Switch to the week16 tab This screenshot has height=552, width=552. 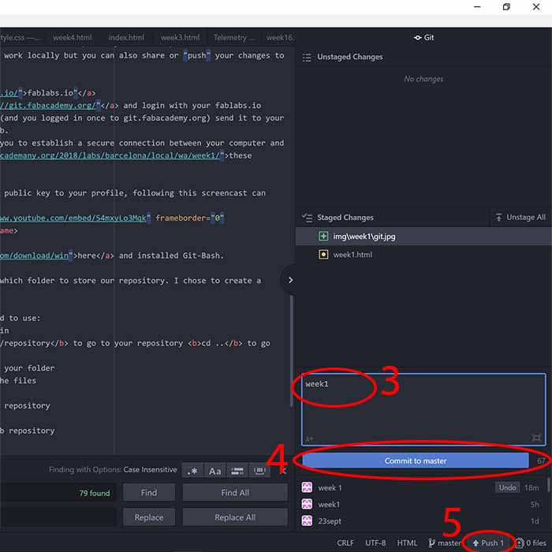coord(279,37)
